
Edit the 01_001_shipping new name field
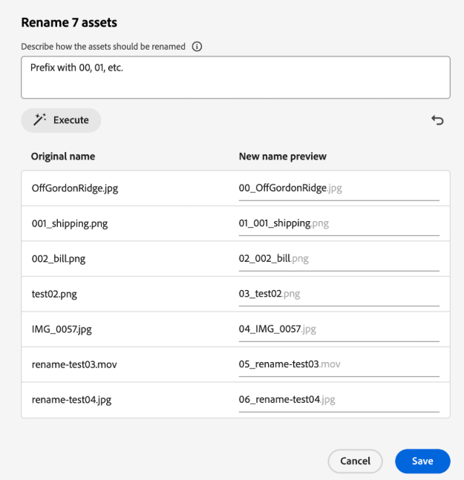tap(339, 223)
